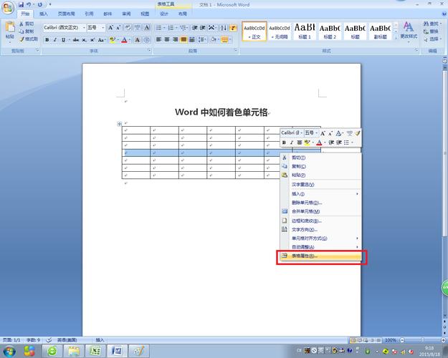Choose Delete Cells (删除单元格) in context menu
The image size is (448, 358).
click(320, 203)
